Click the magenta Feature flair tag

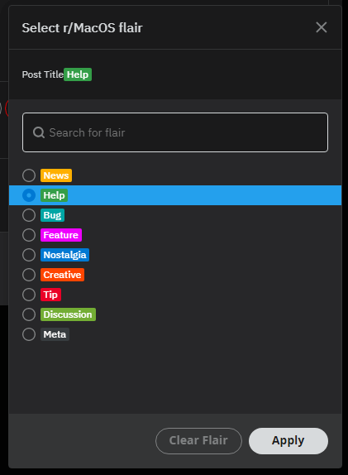(61, 235)
